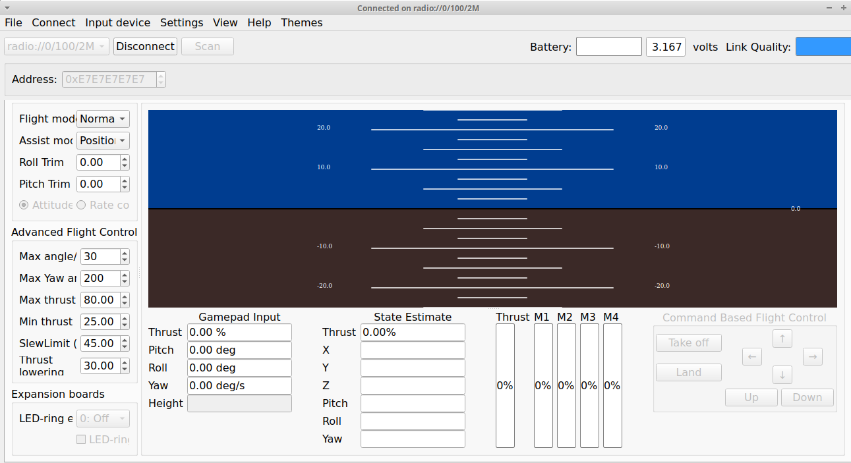Viewport: 851px width, 463px height.
Task: Open the Input device menu
Action: (x=117, y=22)
